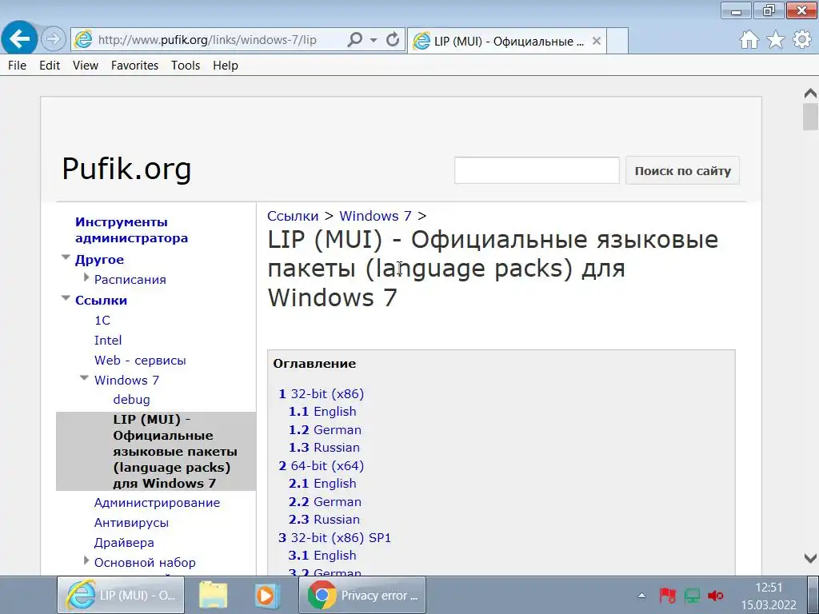The width and height of the screenshot is (819, 614).
Task: Refresh the page with reload icon
Action: pyautogui.click(x=392, y=40)
